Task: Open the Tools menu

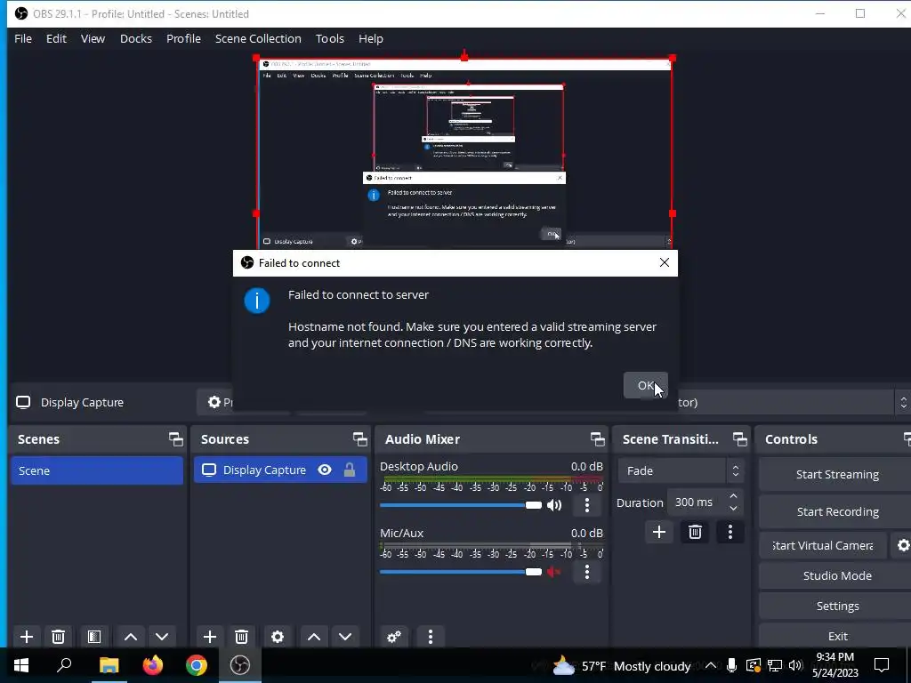Action: [330, 38]
